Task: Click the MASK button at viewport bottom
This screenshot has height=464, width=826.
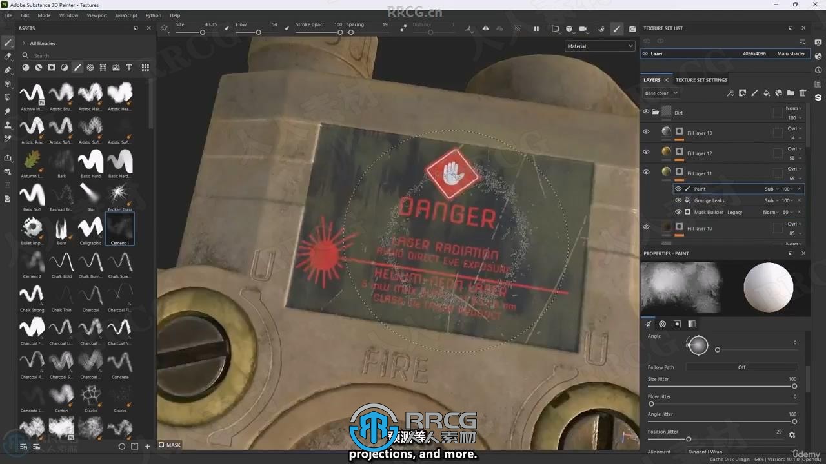Action: pos(170,445)
